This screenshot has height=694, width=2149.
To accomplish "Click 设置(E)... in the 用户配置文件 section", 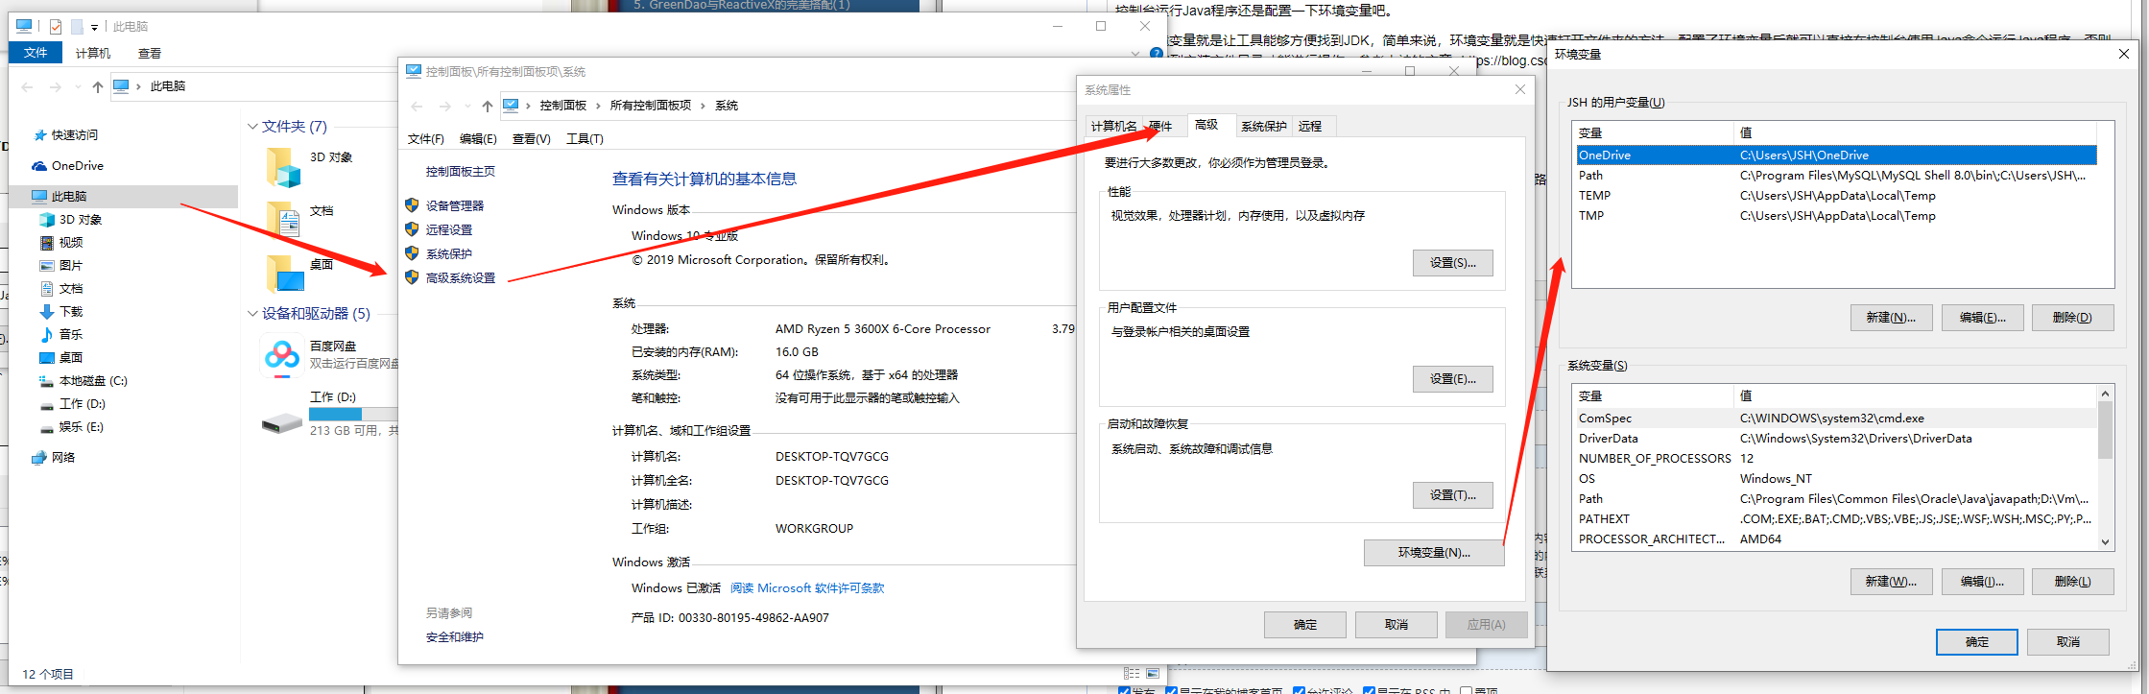I will coord(1453,379).
